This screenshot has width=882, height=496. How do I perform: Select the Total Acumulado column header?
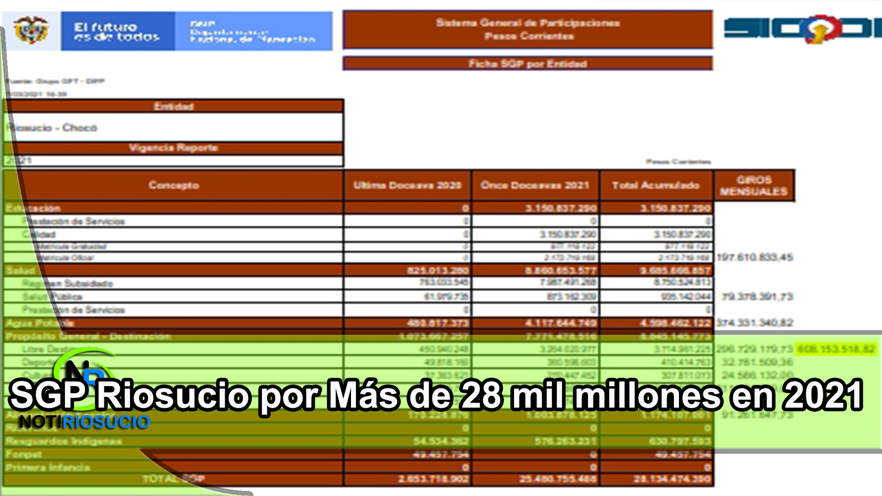(x=656, y=186)
